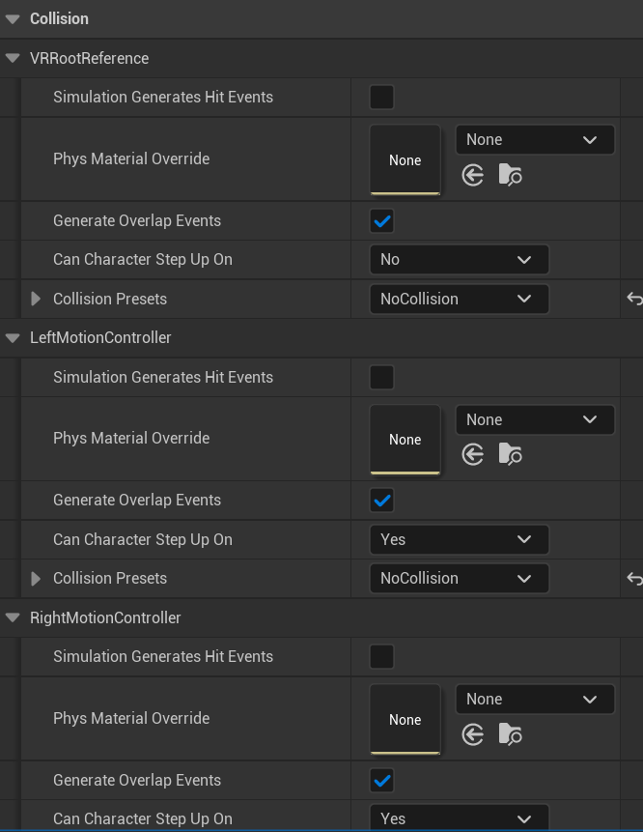
Task: Use selected asset for VRRootReference Phys Material
Action: pos(472,175)
